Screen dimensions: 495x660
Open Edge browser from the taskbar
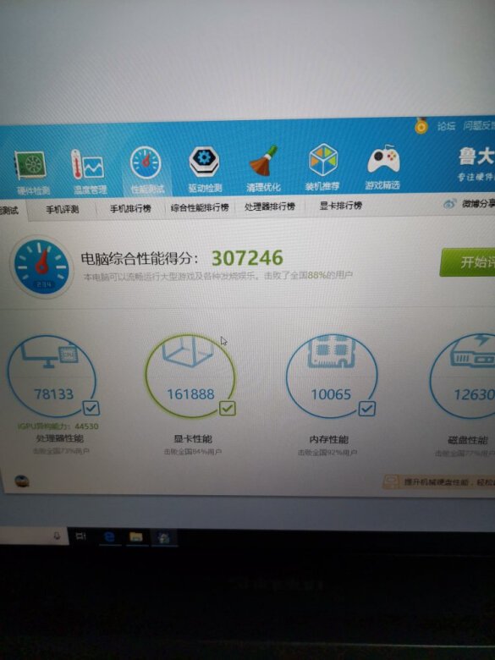(109, 536)
